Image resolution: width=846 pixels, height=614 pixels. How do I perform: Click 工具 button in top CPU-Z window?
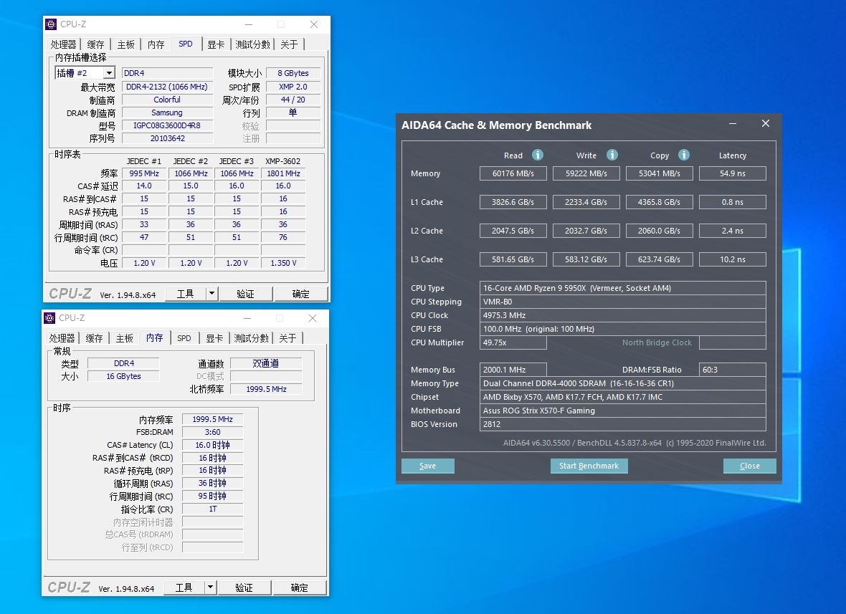pyautogui.click(x=185, y=294)
